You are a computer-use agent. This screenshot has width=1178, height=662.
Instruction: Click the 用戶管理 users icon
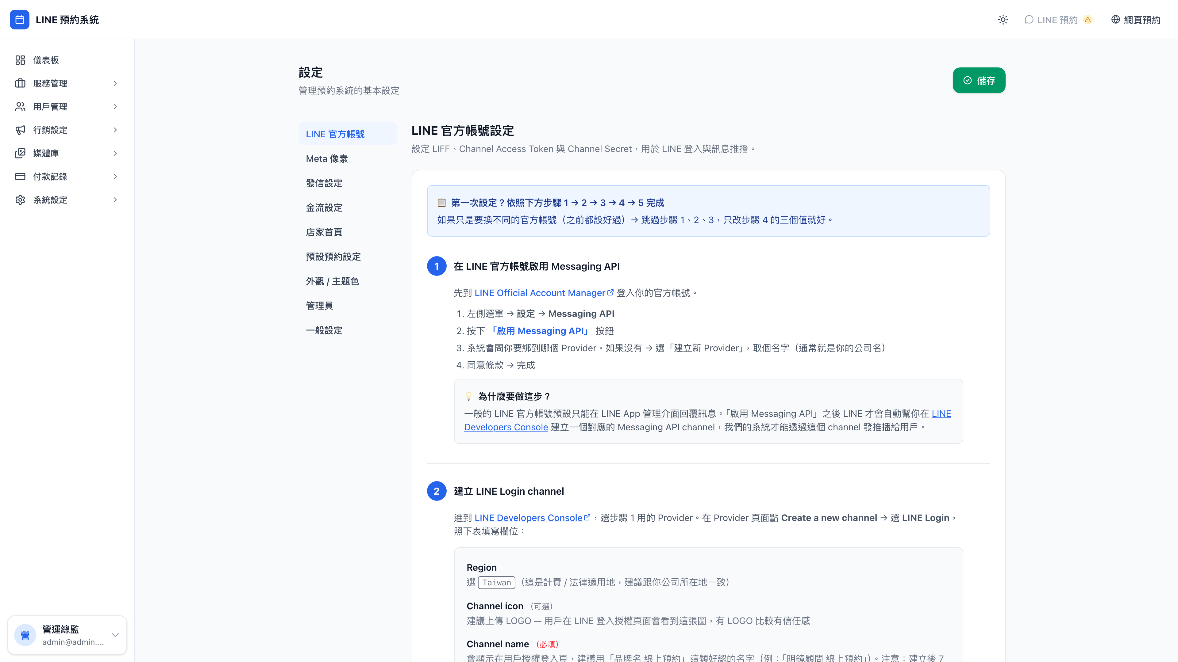(x=20, y=106)
